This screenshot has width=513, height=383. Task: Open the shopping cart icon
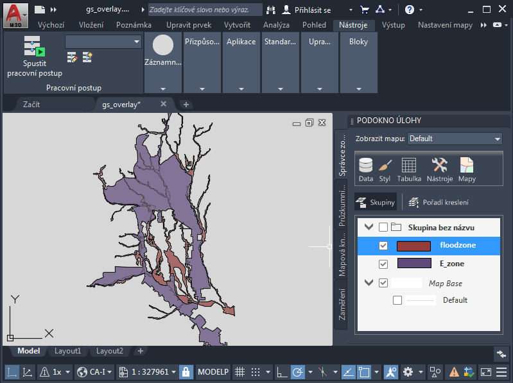coord(365,10)
